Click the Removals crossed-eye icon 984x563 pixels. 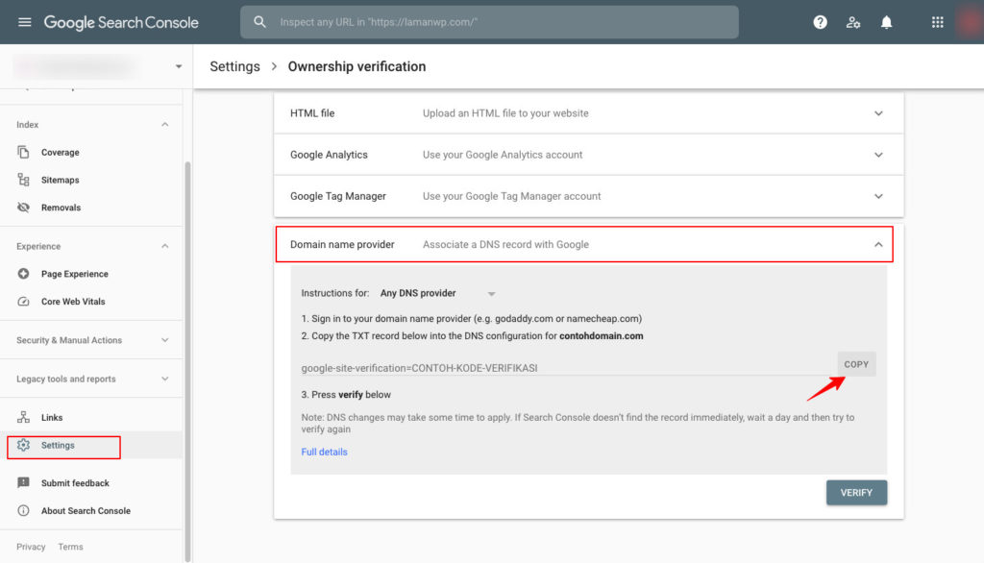[x=23, y=208]
